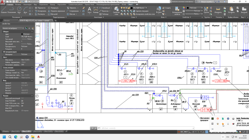Select the Полилиния tool in the ribbon
The image size is (249, 140).
pos(12,10)
